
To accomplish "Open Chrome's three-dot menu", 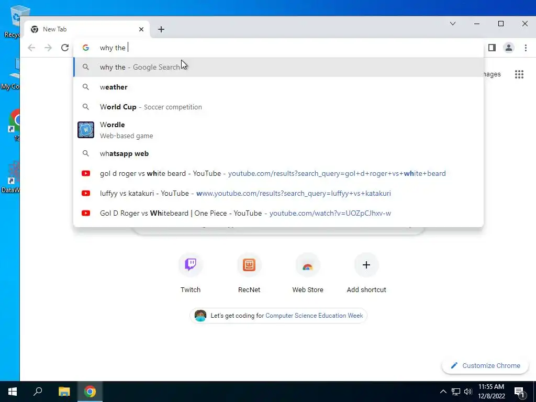I will (526, 48).
